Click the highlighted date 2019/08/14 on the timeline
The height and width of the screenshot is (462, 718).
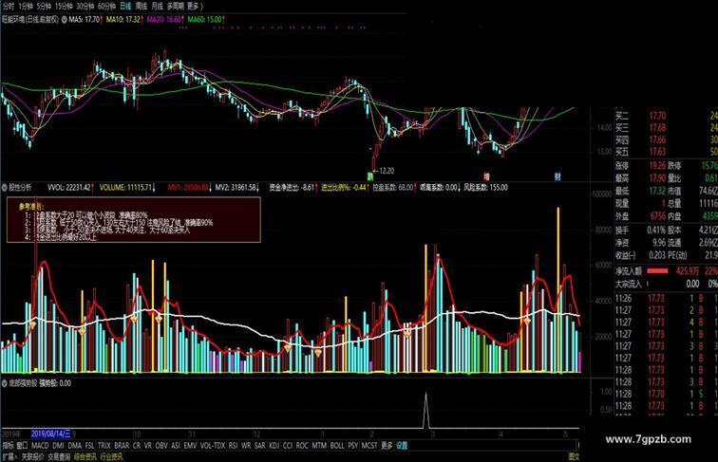click(x=51, y=434)
